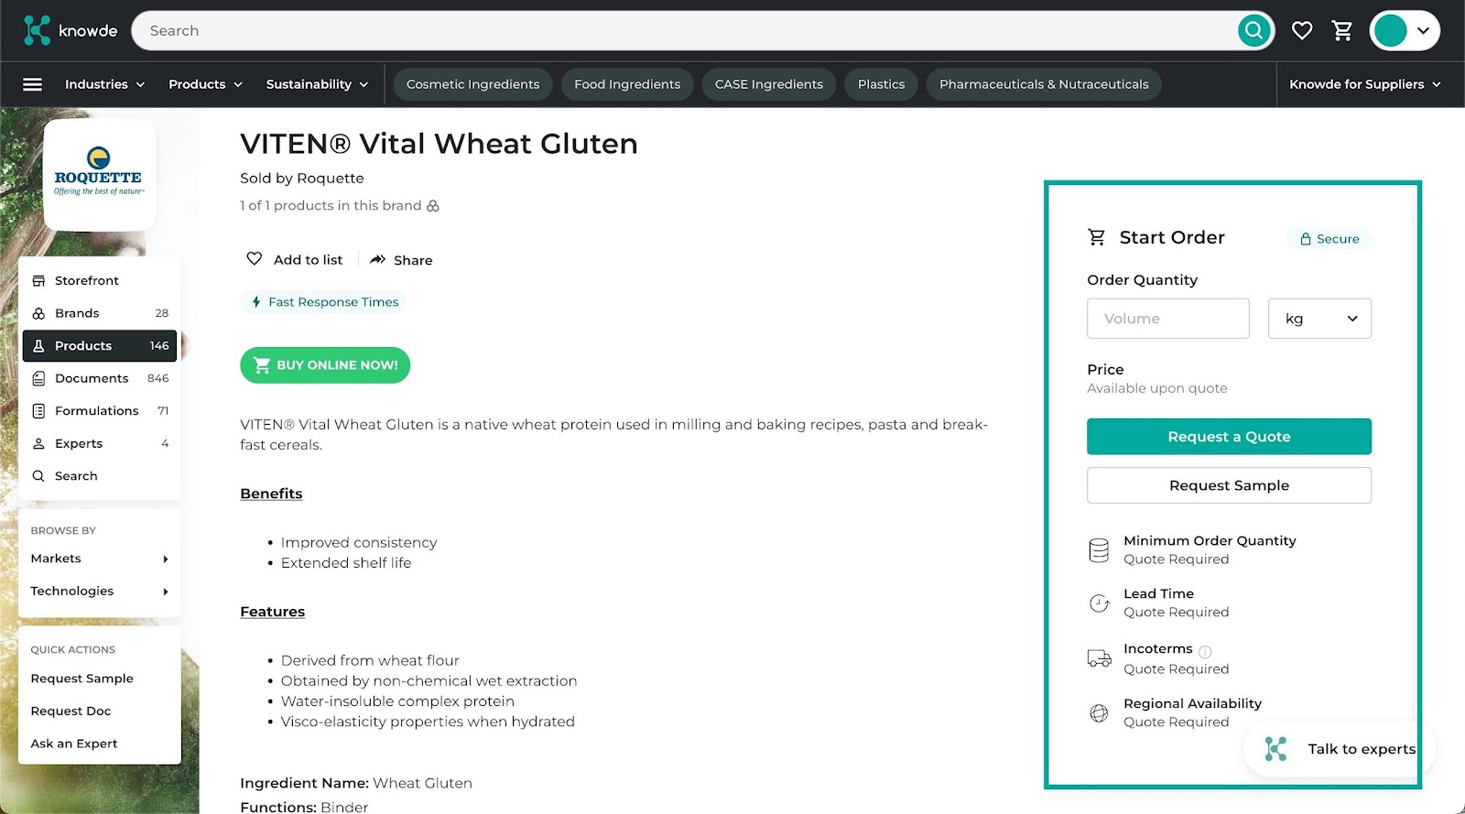Open the wishlist heart icon in header
1465x814 pixels.
[1301, 31]
